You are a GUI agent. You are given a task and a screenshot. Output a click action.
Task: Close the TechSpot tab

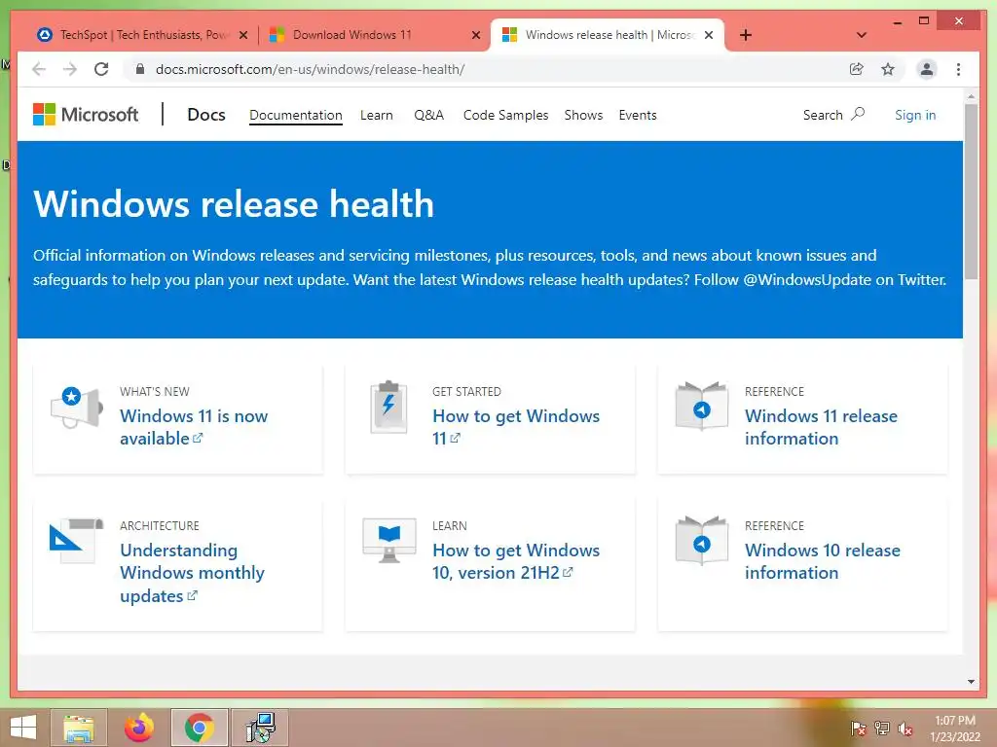coord(242,35)
